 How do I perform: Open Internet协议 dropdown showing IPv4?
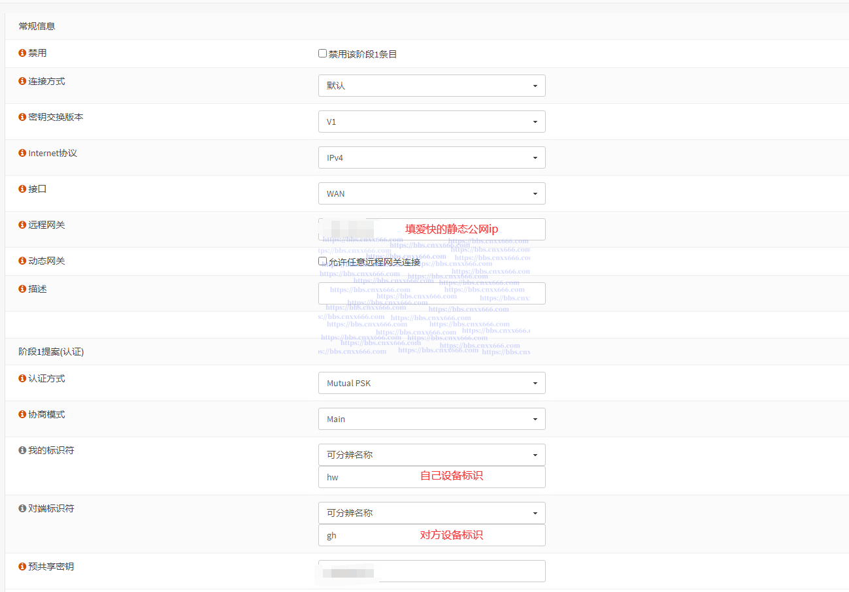pyautogui.click(x=431, y=157)
